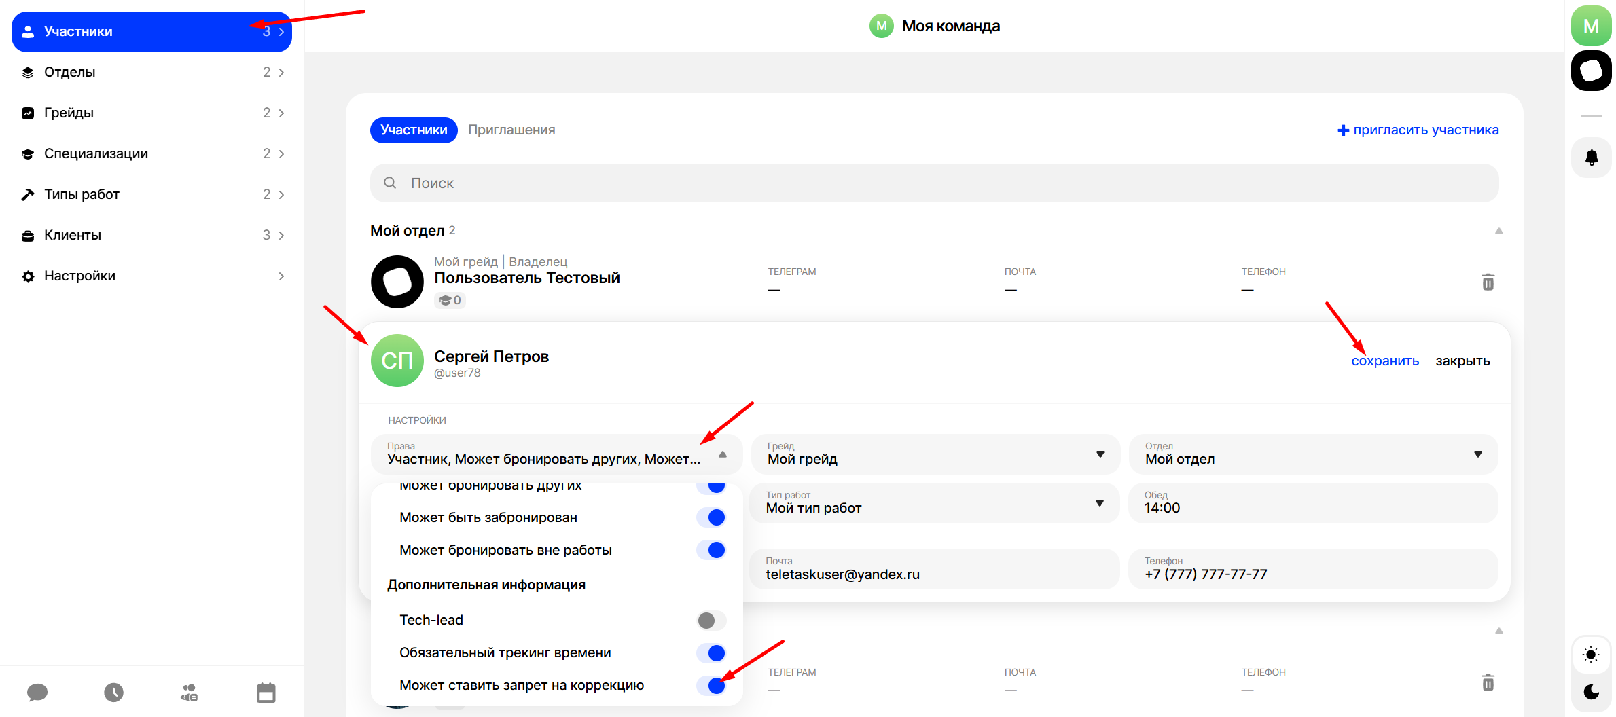The image size is (1616, 717).
Task: Switch to dark theme moon icon
Action: [x=1591, y=691]
